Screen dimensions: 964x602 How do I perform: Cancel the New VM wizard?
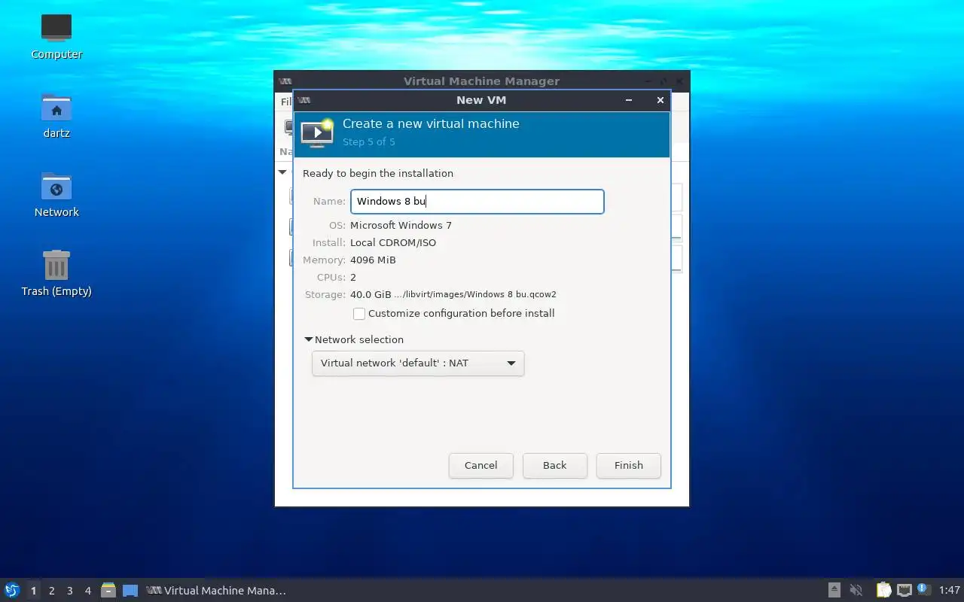480,465
